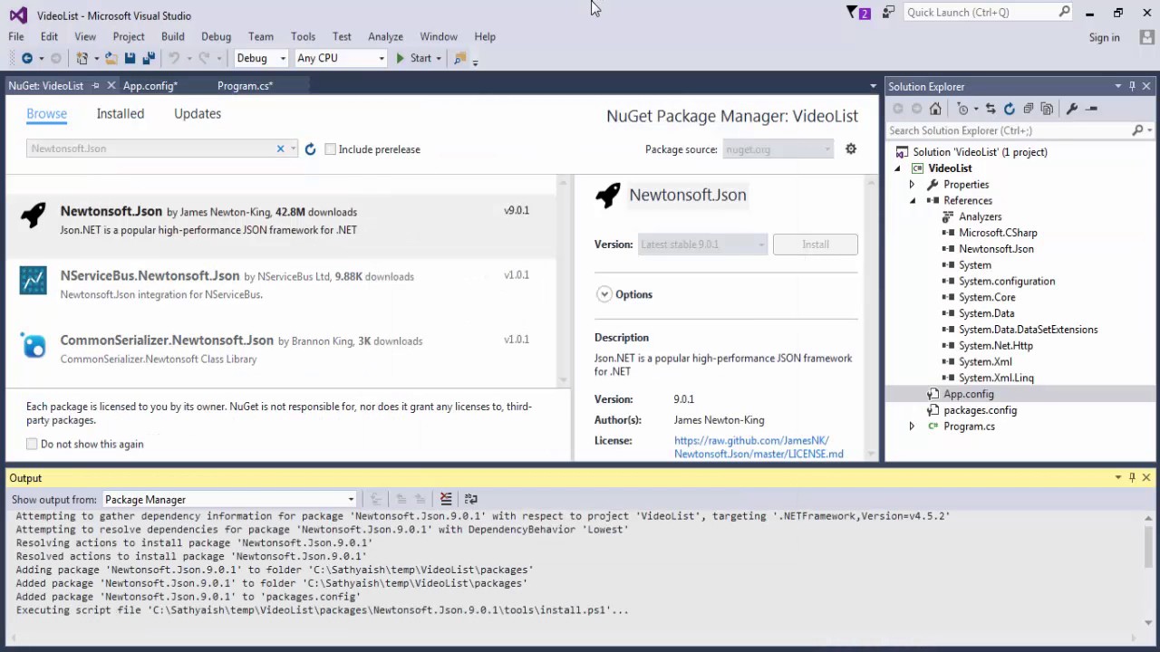The height and width of the screenshot is (652, 1160).
Task: Open the Analyze menu
Action: click(x=385, y=36)
